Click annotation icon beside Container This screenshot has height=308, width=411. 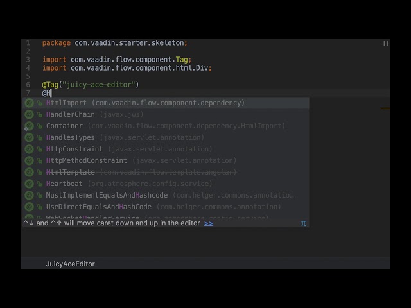[29, 126]
